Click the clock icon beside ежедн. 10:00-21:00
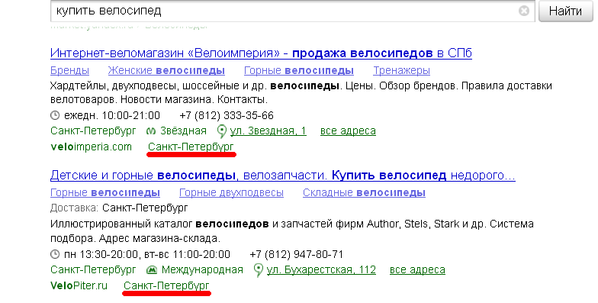 point(55,115)
